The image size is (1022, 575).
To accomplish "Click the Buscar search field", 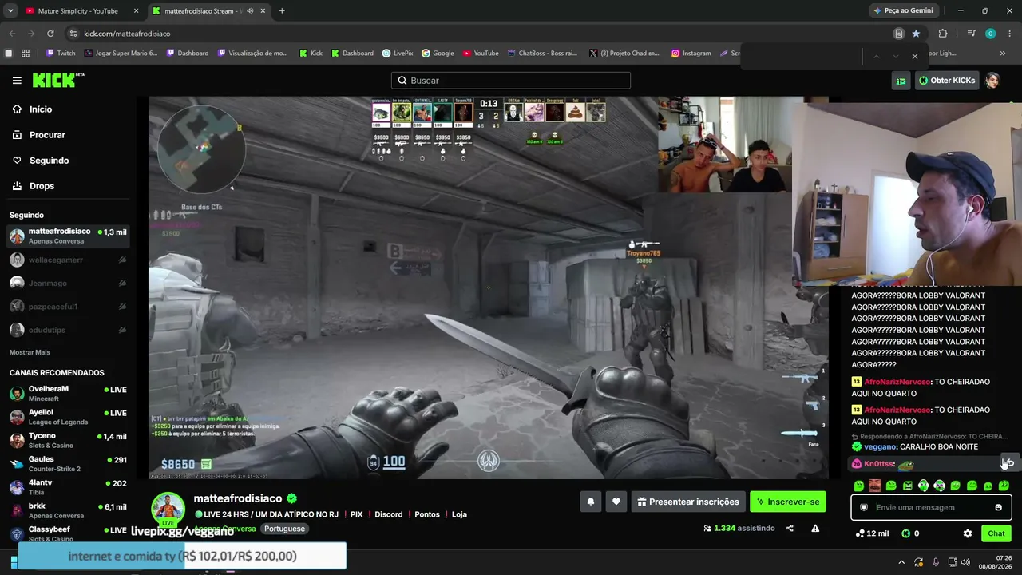I will [511, 81].
